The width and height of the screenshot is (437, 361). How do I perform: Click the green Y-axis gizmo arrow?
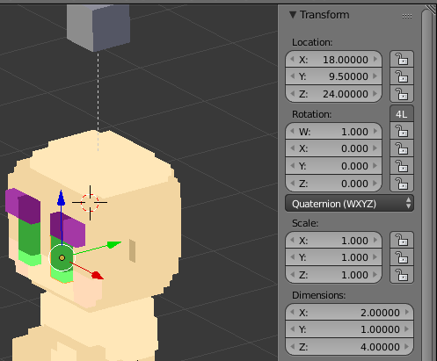(x=113, y=244)
